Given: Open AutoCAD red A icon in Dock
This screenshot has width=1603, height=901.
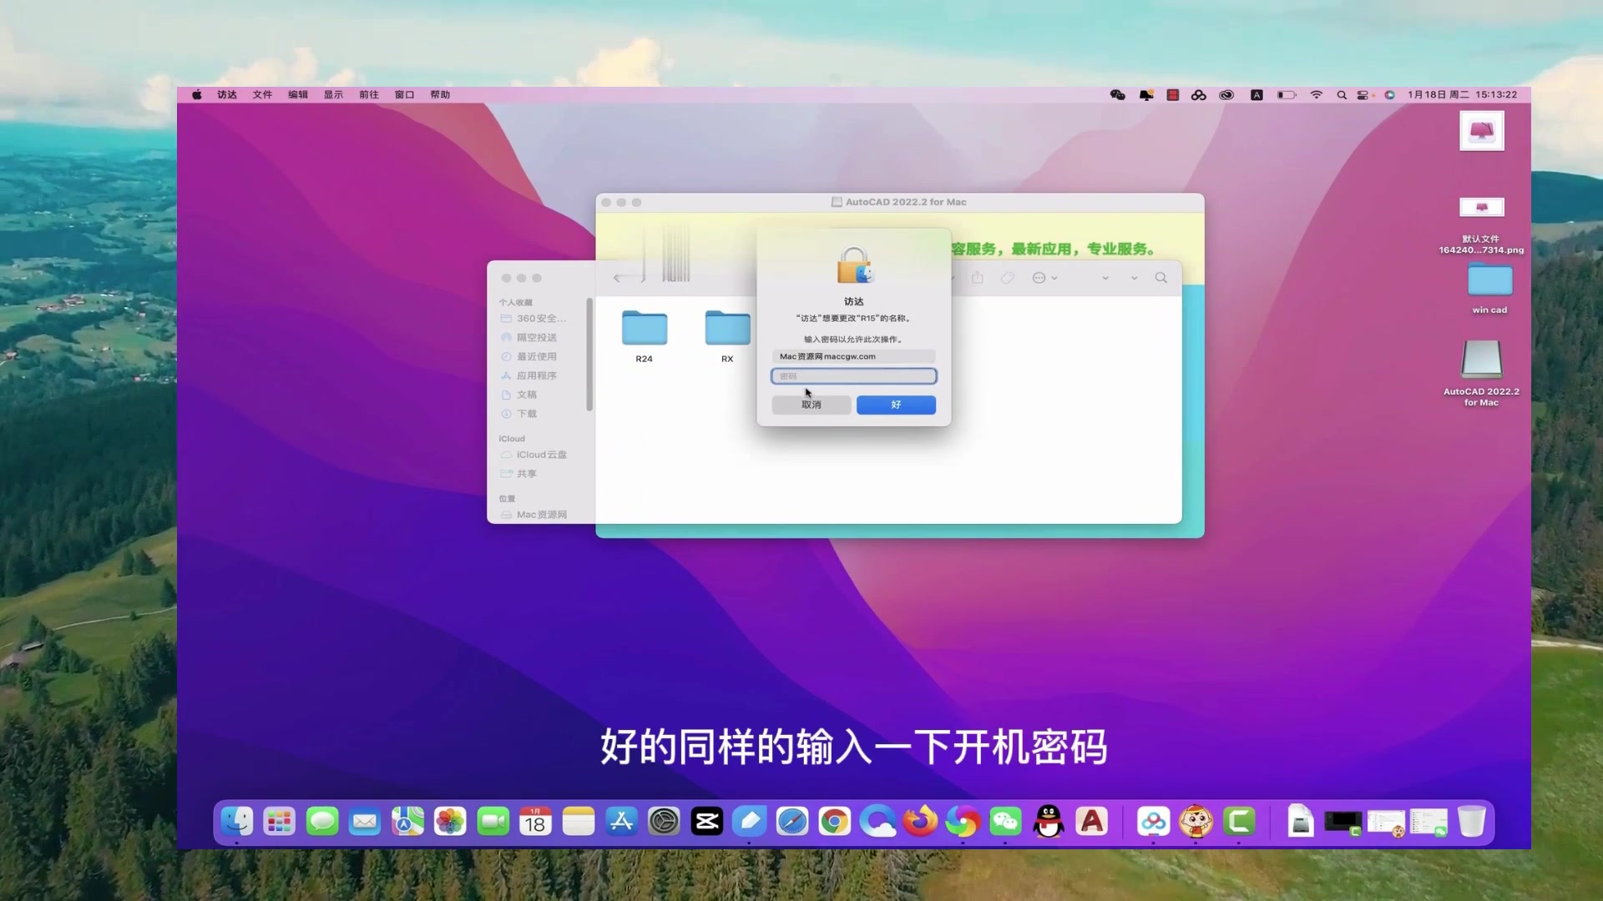Looking at the screenshot, I should [x=1091, y=822].
